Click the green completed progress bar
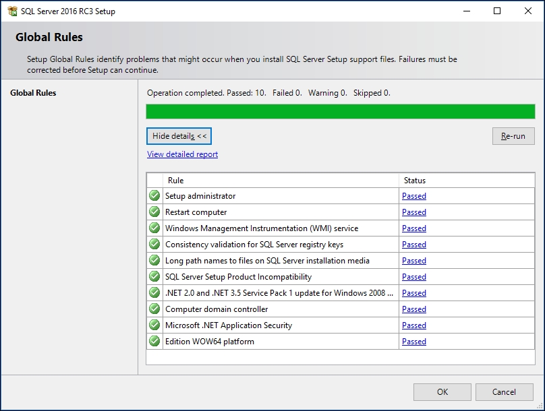545x411 pixels. tap(340, 111)
